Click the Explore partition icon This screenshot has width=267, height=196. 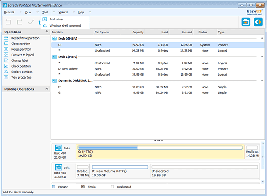(6, 72)
